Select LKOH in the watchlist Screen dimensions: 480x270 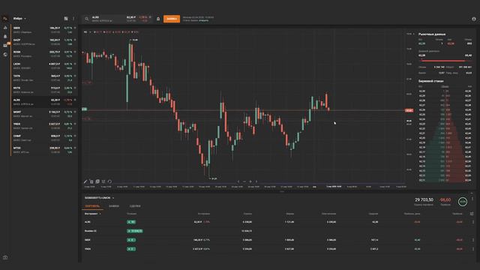point(44,66)
